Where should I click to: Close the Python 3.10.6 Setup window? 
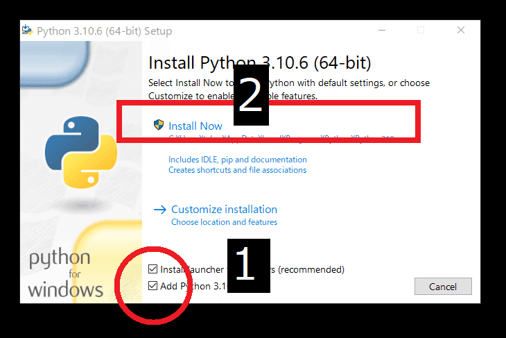click(x=461, y=30)
